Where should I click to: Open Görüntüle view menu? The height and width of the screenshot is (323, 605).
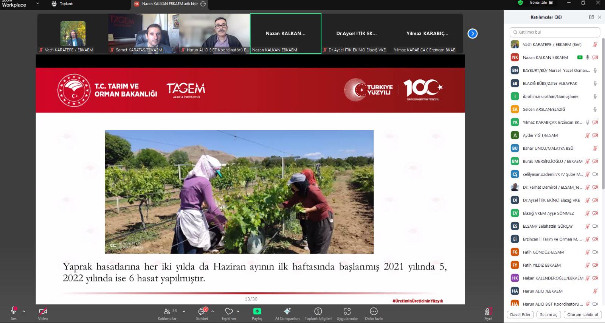click(541, 3)
